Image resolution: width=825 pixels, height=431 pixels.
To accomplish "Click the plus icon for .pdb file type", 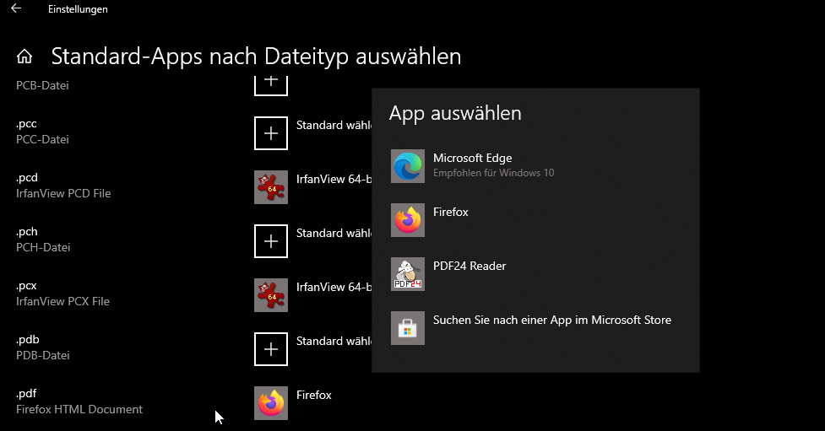I will click(271, 349).
